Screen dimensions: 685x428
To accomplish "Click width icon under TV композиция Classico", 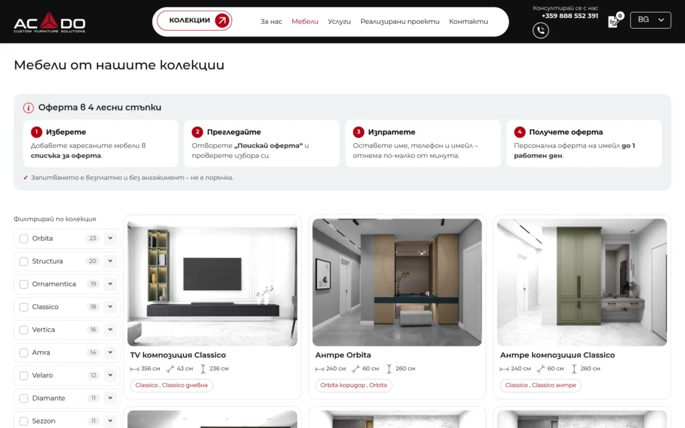I will click(x=134, y=369).
